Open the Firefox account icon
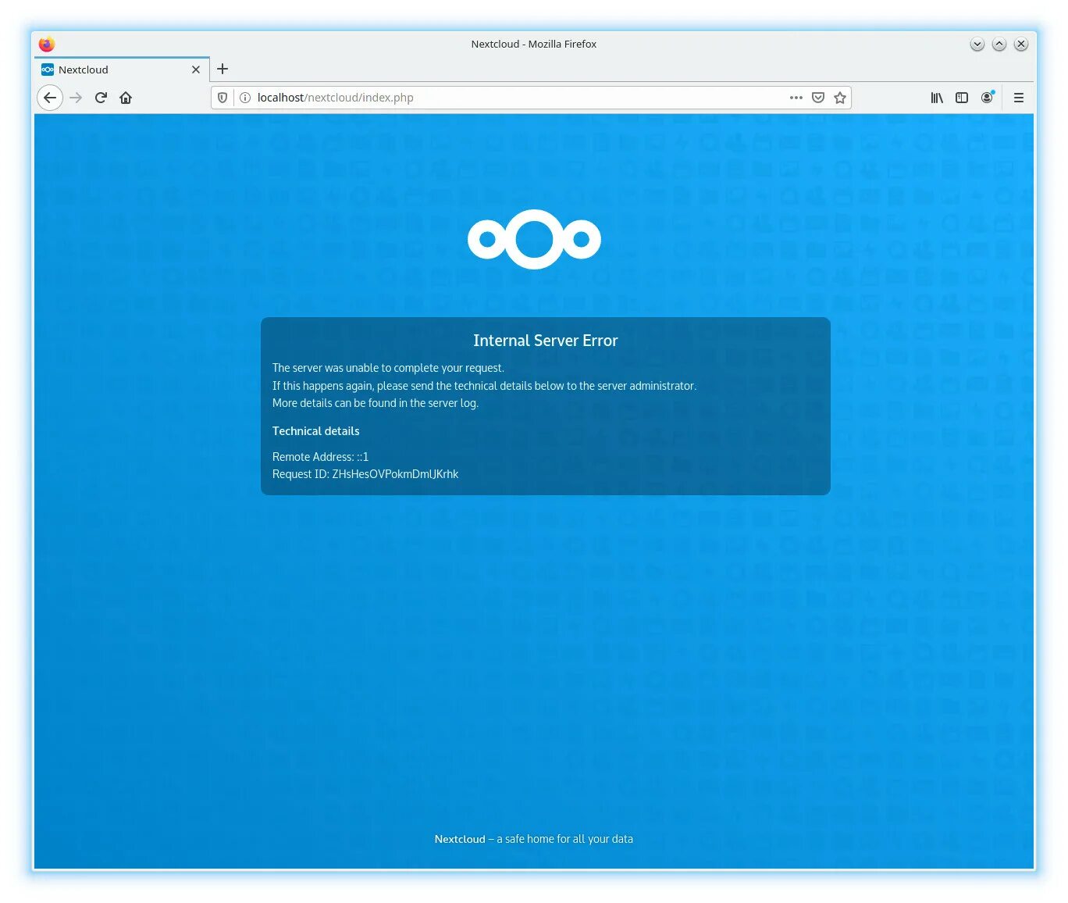 tap(988, 97)
